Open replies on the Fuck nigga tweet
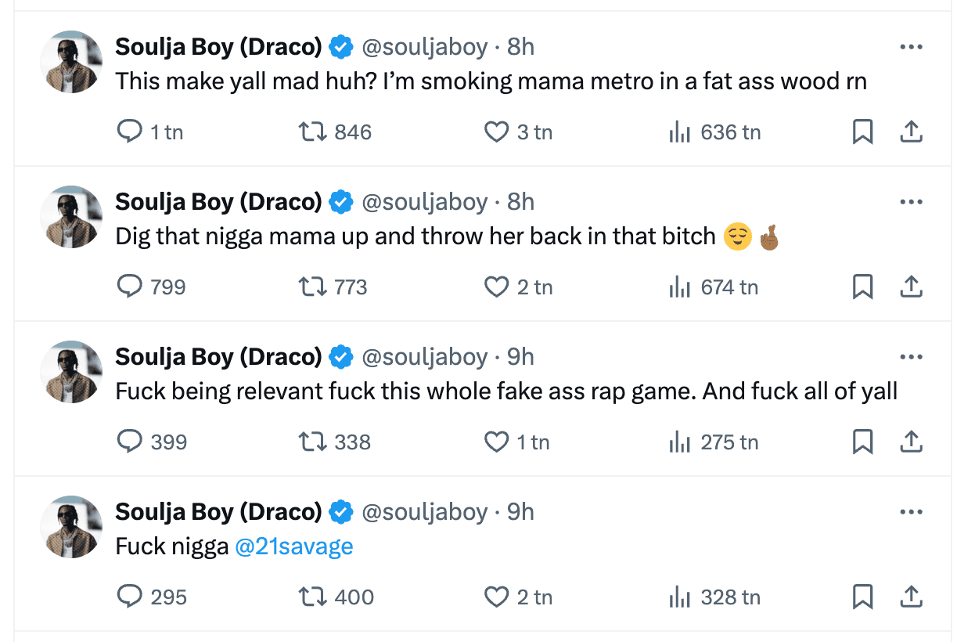This screenshot has width=975, height=642. tap(129, 597)
